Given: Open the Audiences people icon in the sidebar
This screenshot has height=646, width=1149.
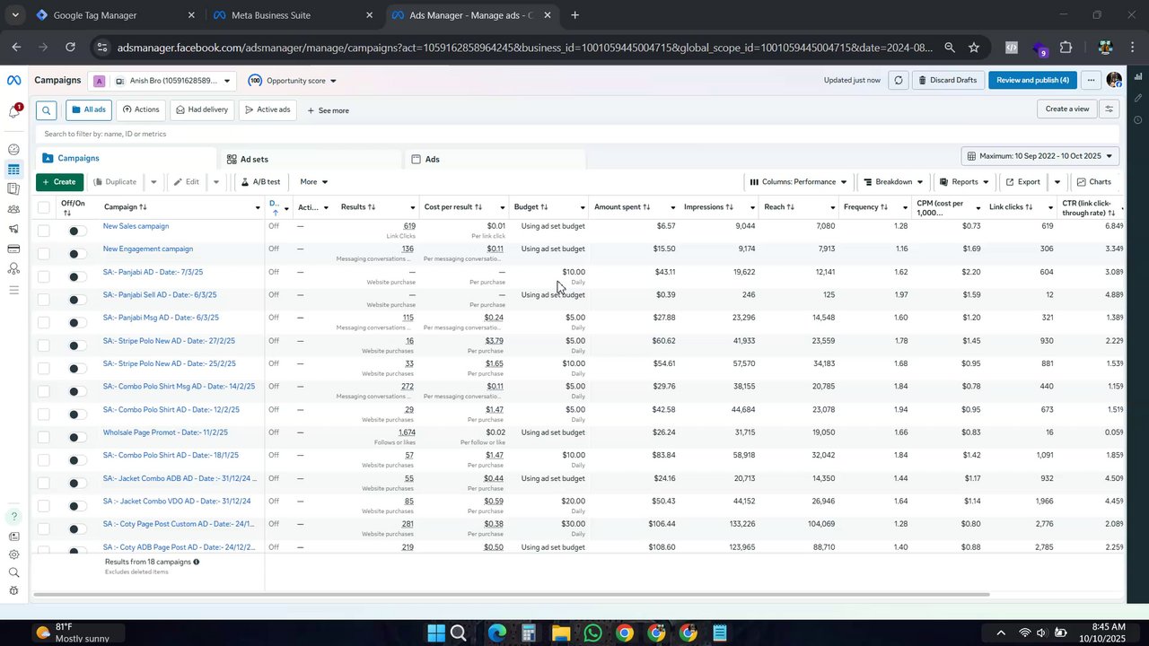Looking at the screenshot, I should (x=13, y=209).
